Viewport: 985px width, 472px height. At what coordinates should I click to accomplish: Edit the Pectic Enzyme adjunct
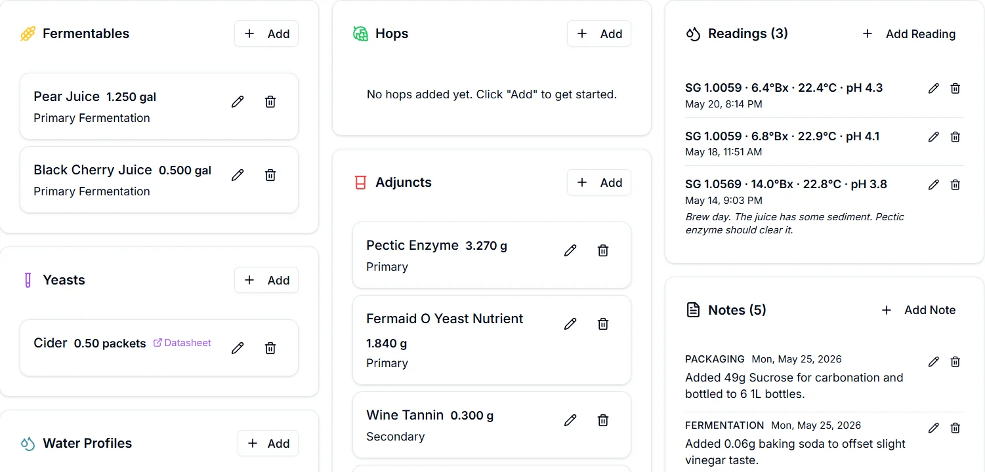(570, 250)
